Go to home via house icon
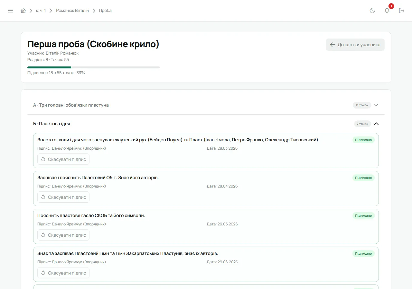Screen dimensions: 412x289 (x=23, y=11)
